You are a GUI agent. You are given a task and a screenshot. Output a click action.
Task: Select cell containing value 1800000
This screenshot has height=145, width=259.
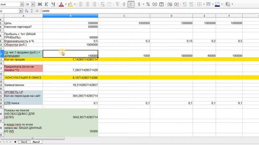click(x=172, y=54)
